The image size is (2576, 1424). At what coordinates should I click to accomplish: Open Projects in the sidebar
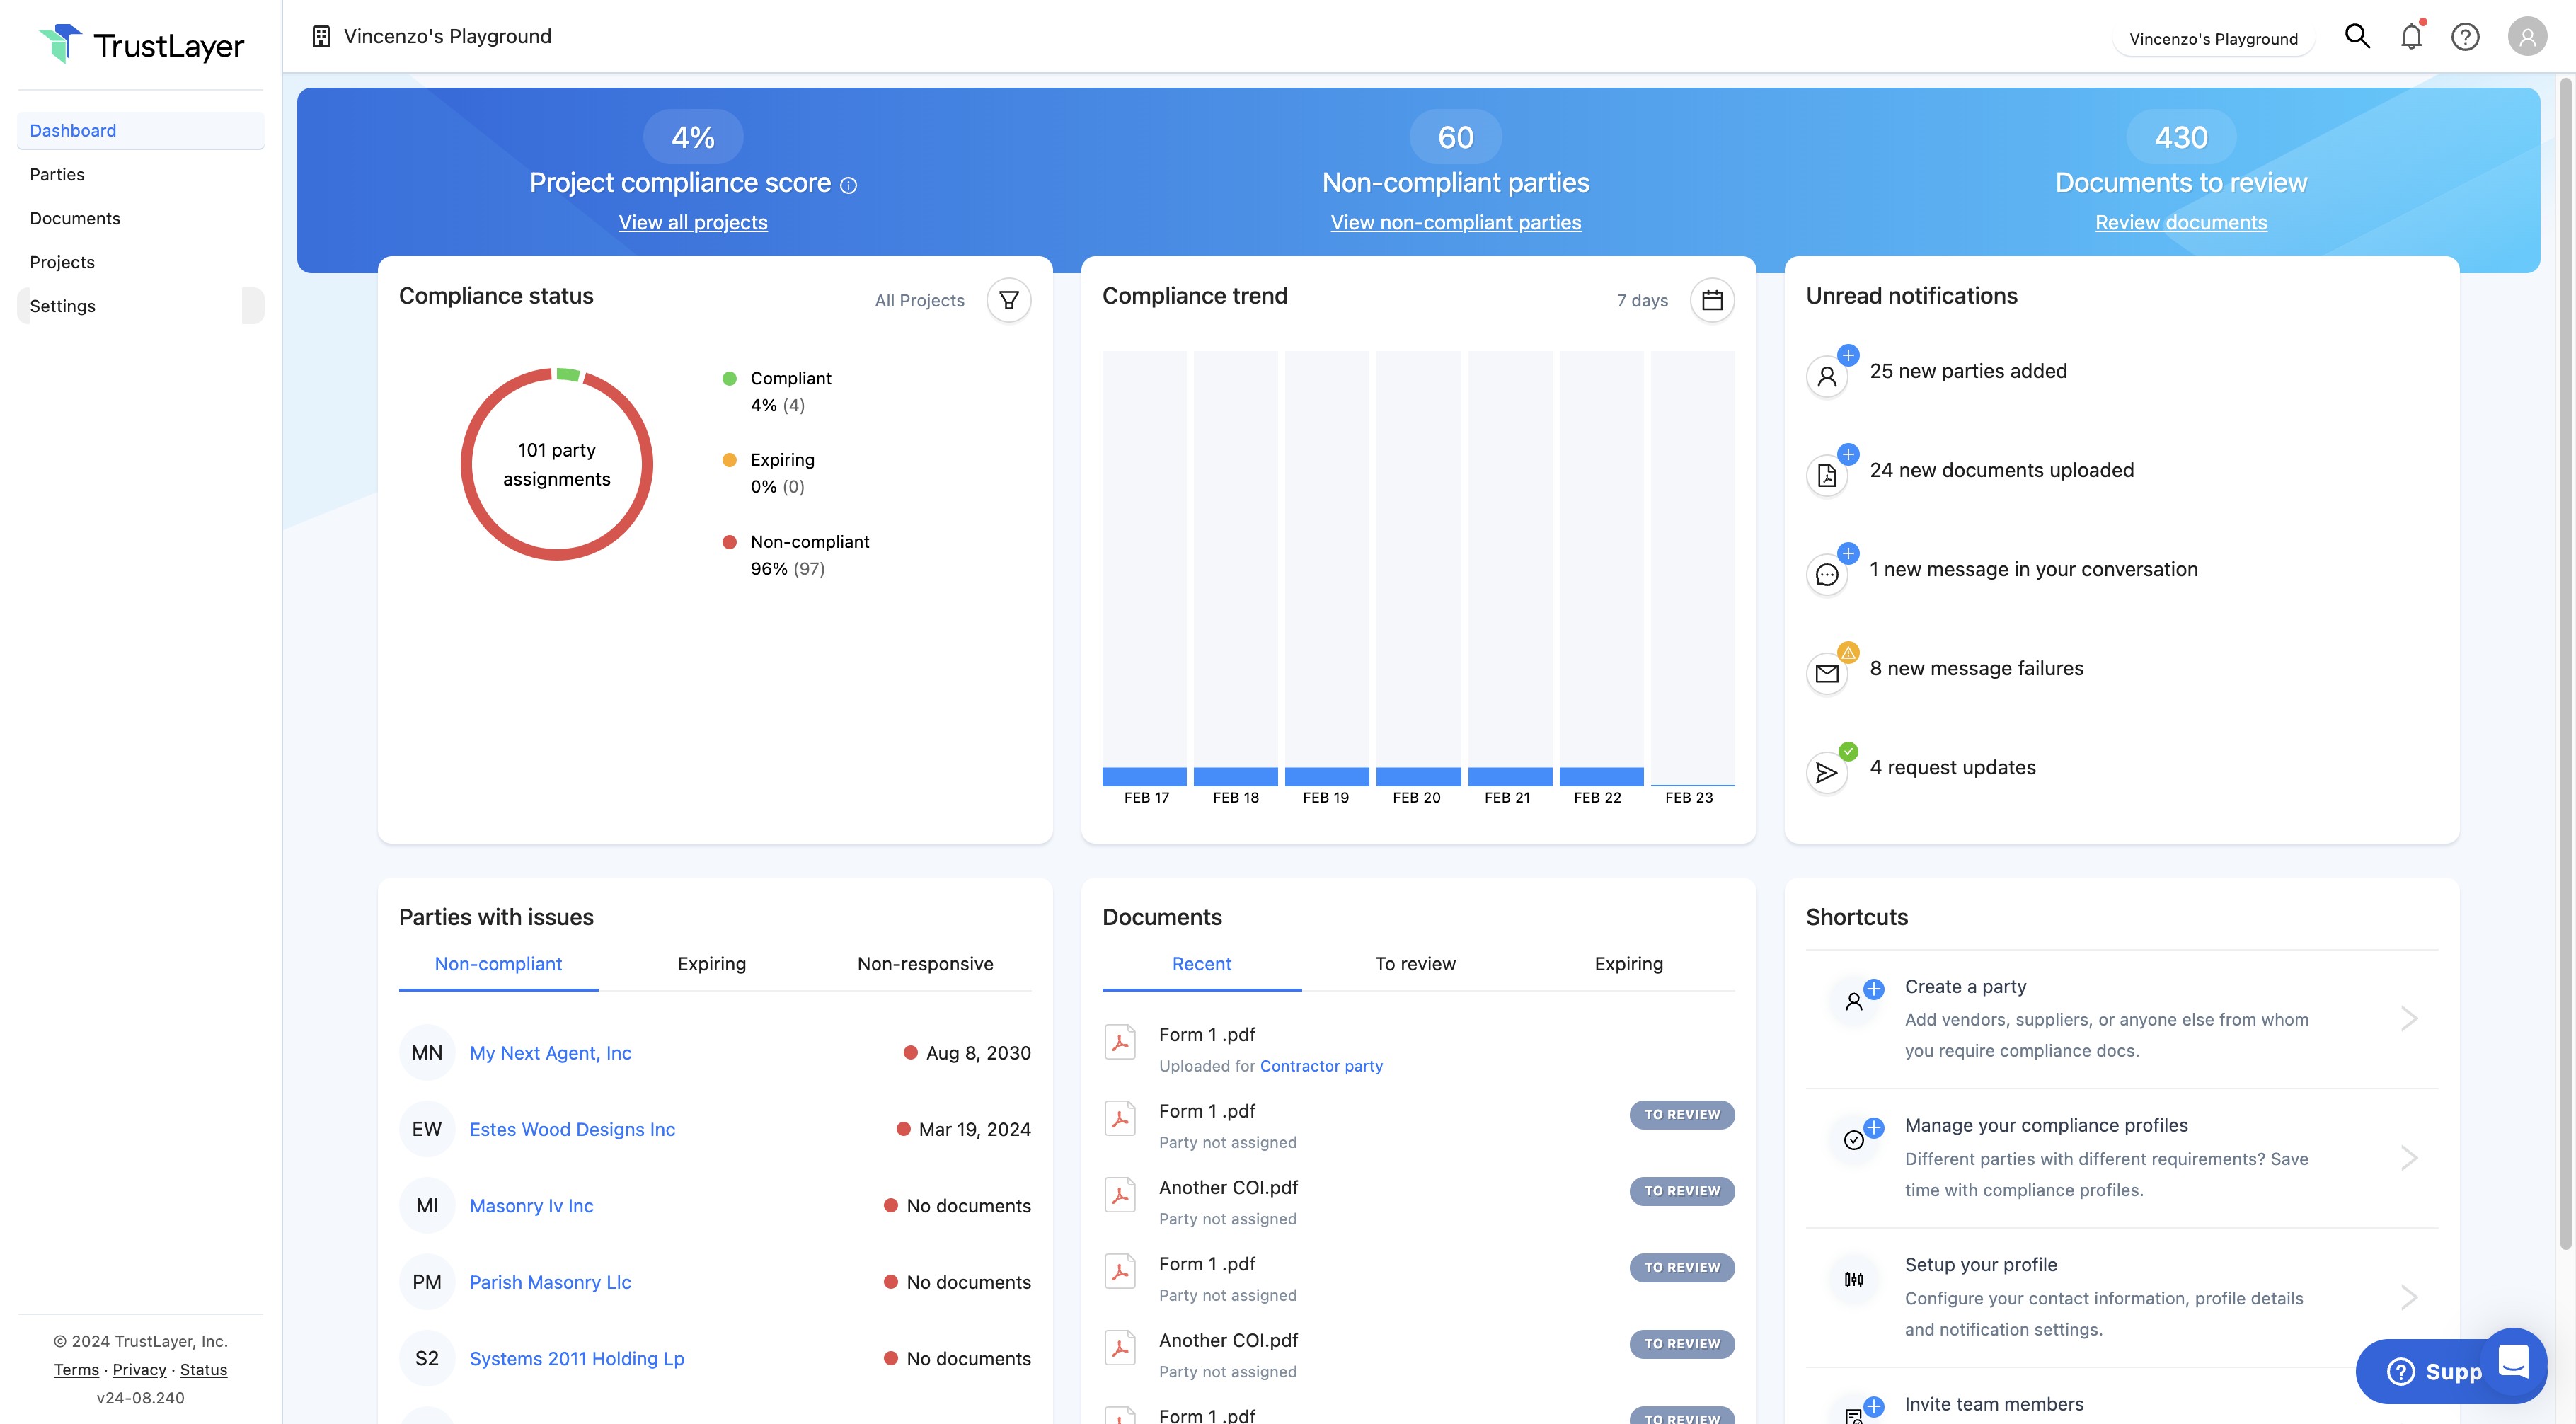click(x=141, y=262)
